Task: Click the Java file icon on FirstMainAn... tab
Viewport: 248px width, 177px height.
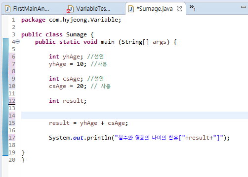Action: [7, 9]
